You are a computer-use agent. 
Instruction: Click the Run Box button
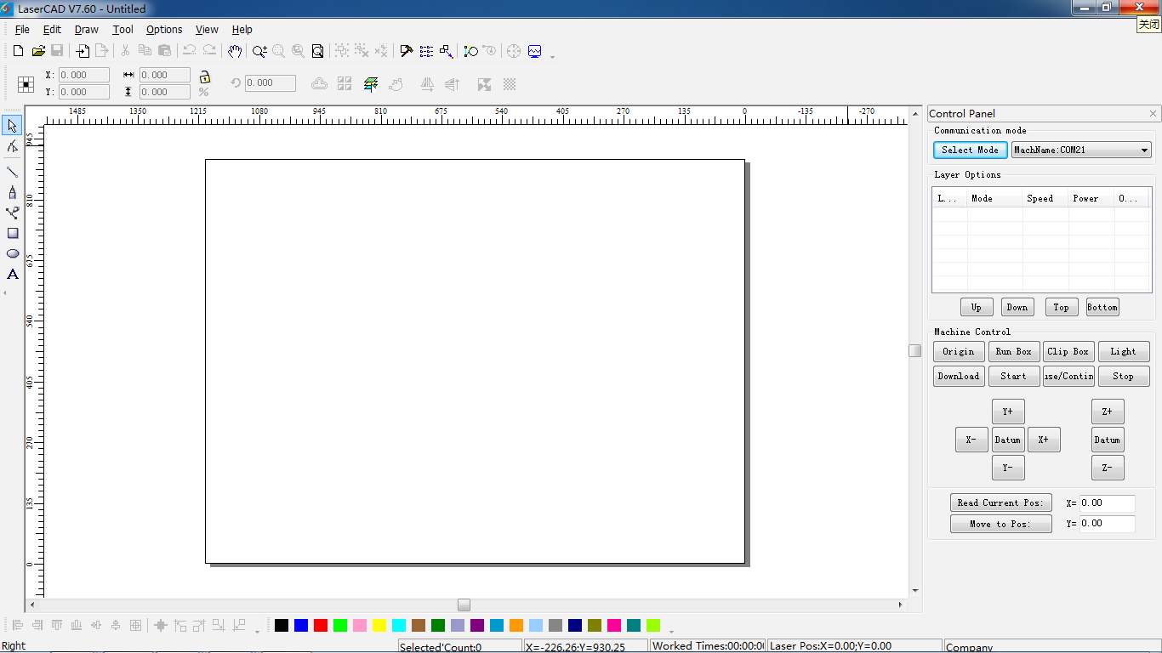(x=1014, y=351)
